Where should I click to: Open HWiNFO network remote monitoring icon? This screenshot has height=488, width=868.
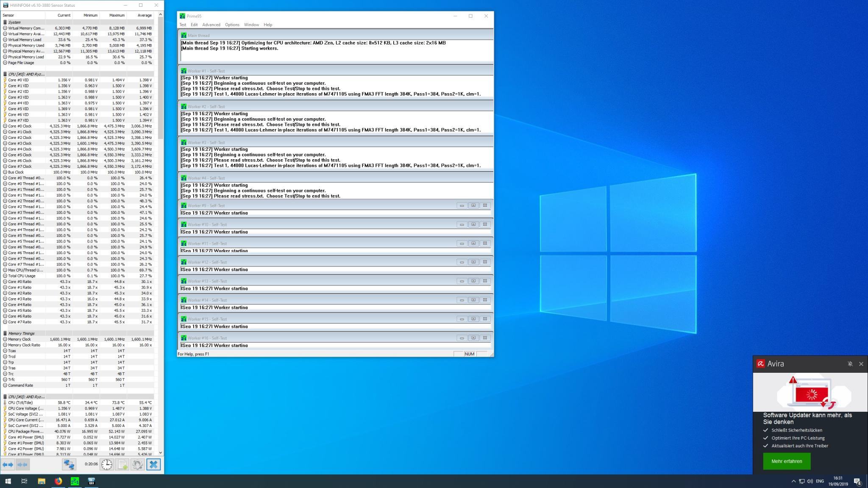coord(69,465)
